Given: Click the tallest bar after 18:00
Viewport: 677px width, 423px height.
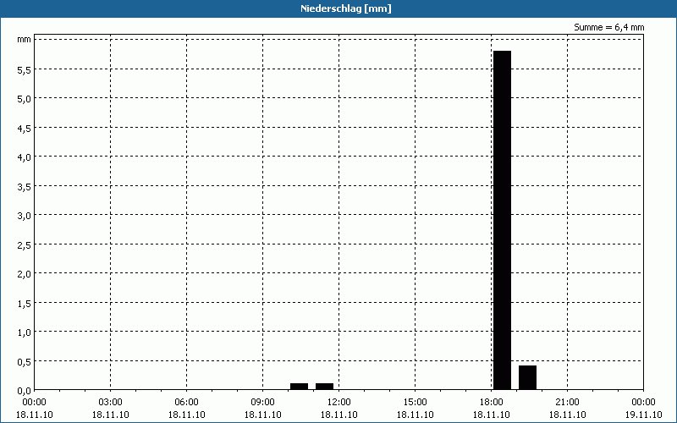Looking at the screenshot, I should pos(502,220).
